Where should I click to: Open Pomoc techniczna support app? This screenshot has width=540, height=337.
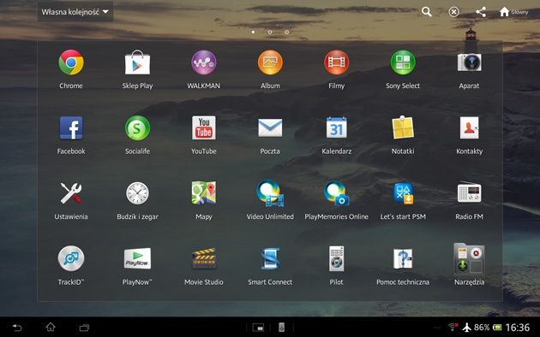[x=403, y=258]
